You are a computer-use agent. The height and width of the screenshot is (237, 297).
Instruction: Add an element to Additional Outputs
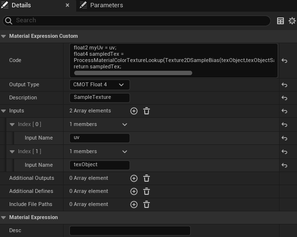pyautogui.click(x=134, y=178)
